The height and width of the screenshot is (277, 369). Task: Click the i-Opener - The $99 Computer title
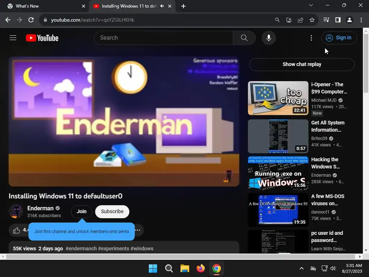329,88
